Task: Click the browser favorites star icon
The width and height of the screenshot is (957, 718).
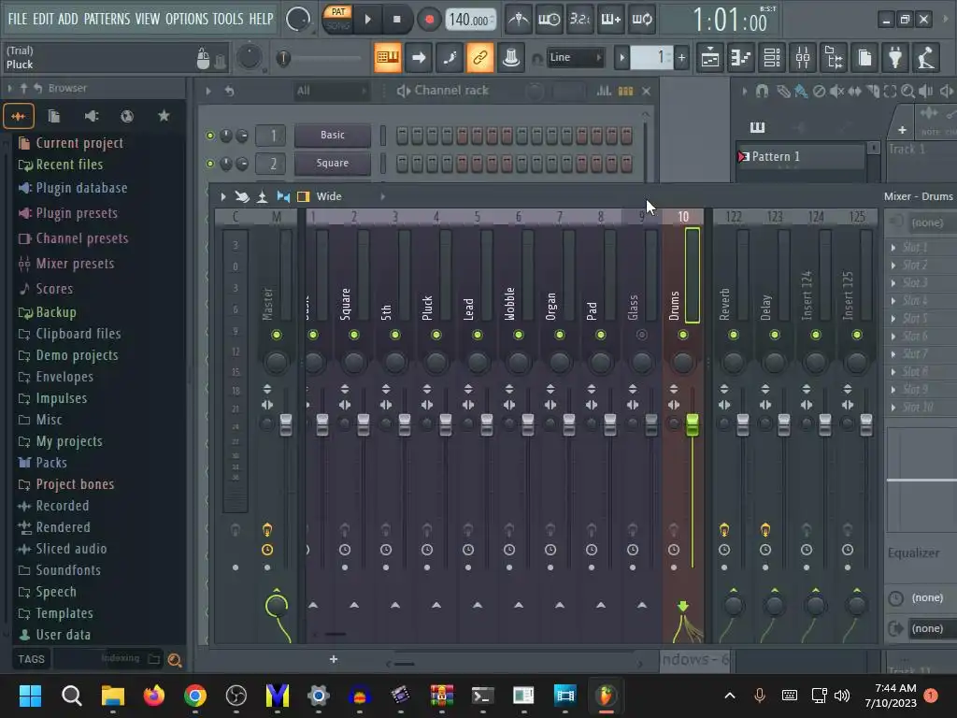Action: pyautogui.click(x=164, y=116)
